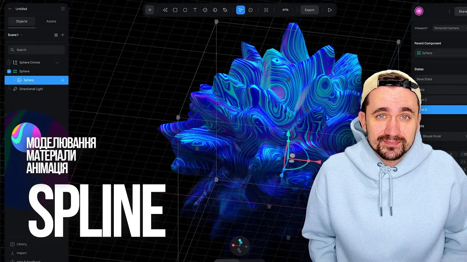467x262 pixels.
Task: Select the 3D cube primitive tool
Action: (205, 10)
